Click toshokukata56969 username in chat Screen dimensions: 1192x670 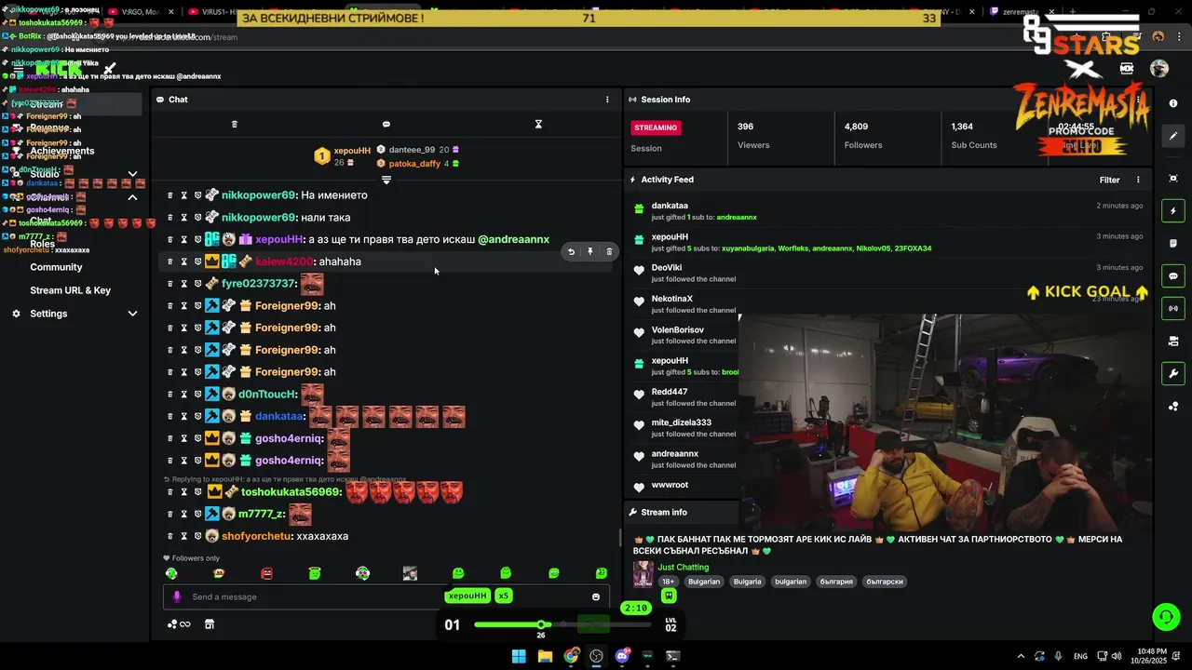pos(291,491)
